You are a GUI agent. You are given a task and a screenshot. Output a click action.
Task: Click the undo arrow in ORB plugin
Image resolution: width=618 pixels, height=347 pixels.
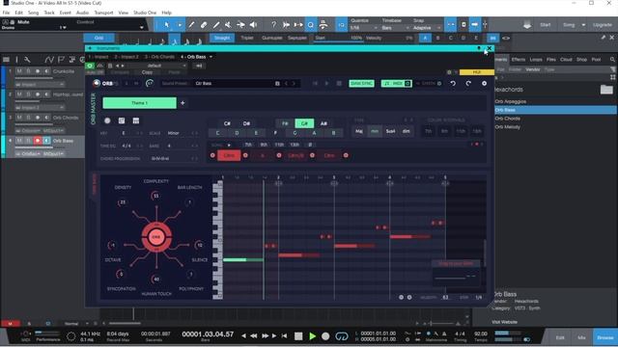[x=453, y=84]
